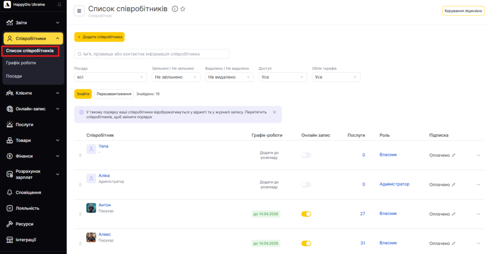Close the blue info banner

pyautogui.click(x=274, y=112)
